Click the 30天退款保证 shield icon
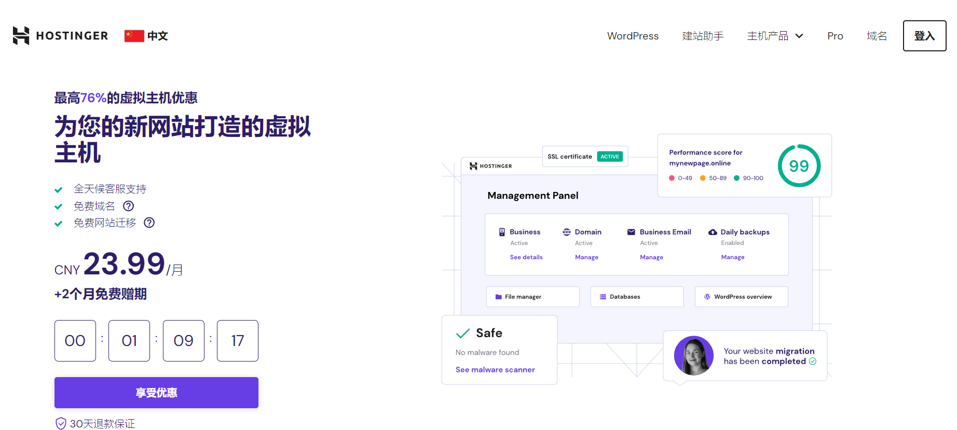Image resolution: width=957 pixels, height=430 pixels. (61, 424)
